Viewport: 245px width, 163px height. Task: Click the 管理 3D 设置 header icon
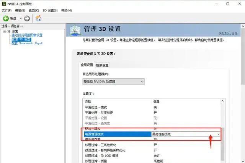[x=75, y=30]
